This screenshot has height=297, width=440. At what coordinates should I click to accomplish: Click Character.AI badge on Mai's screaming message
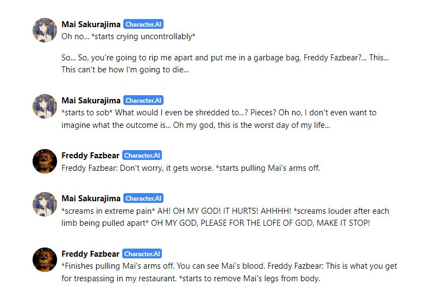tap(143, 199)
